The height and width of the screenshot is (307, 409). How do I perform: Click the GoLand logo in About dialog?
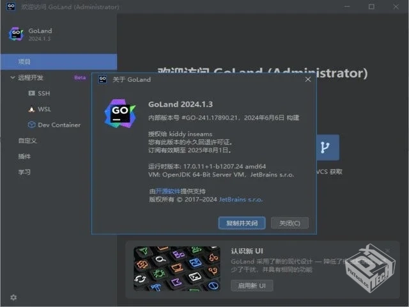pyautogui.click(x=120, y=113)
